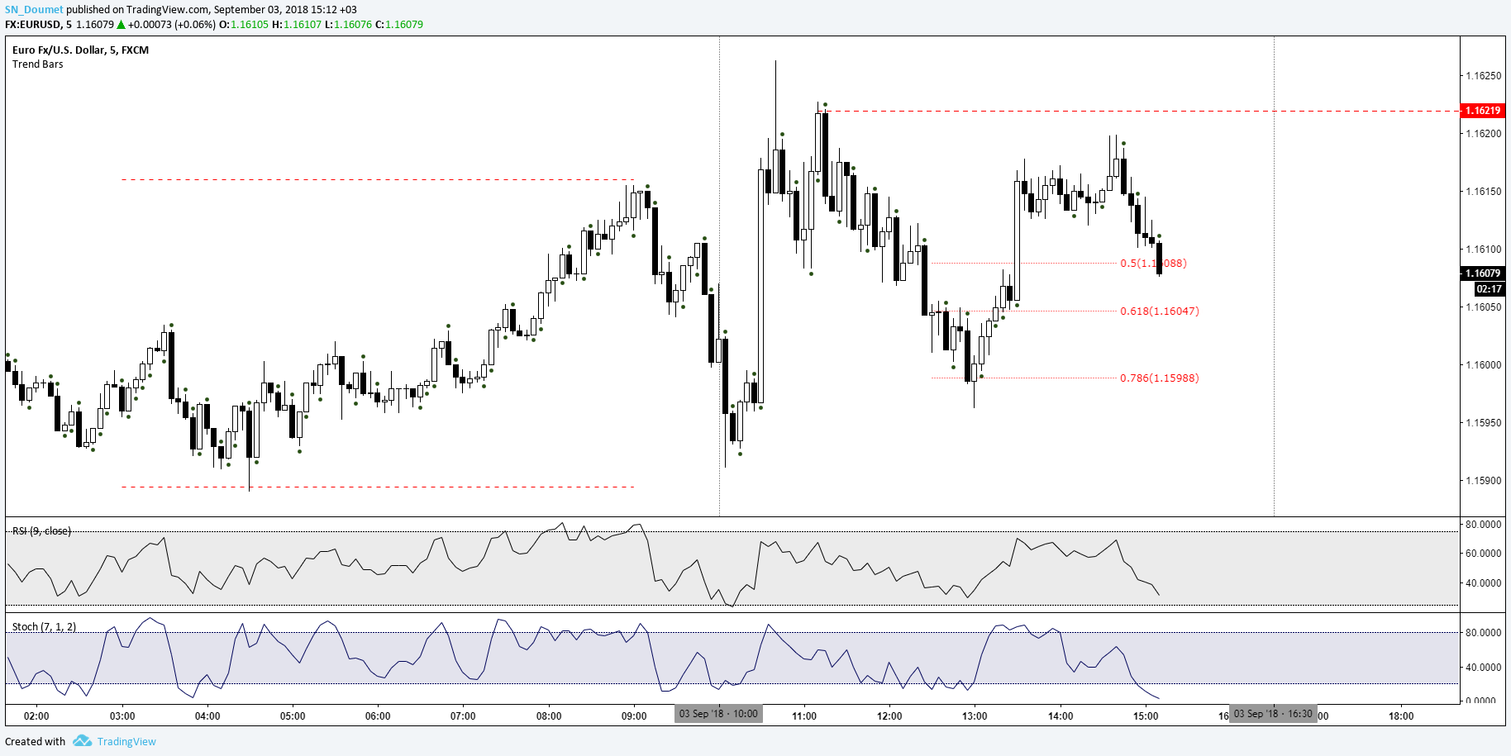Select the 0.618(1.16047) Fibonacci level label
This screenshot has width=1511, height=756.
[x=1160, y=311]
